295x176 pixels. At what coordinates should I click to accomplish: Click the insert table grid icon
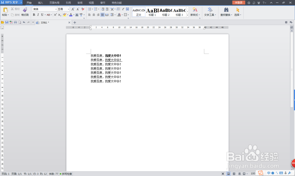pos(118,9)
